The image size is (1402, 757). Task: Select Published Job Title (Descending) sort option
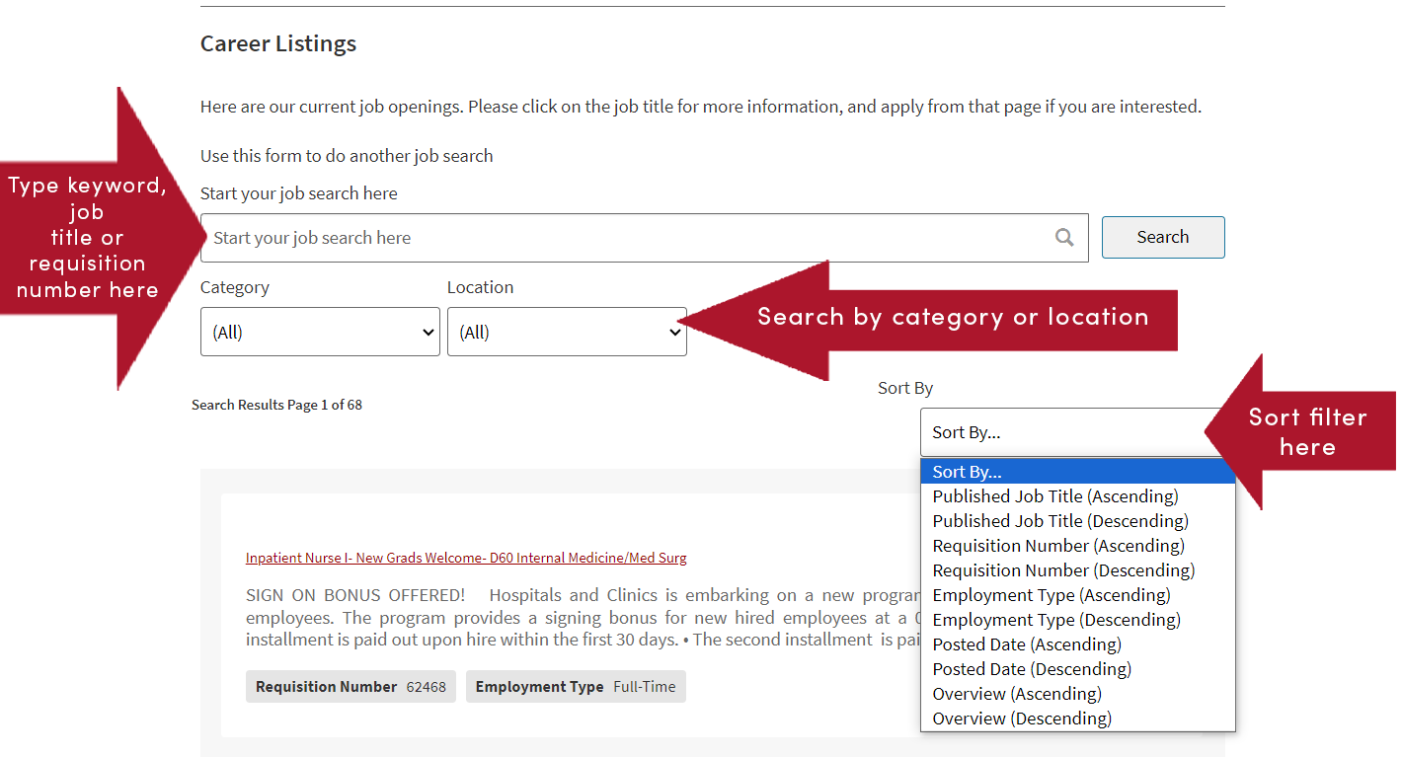click(1057, 520)
